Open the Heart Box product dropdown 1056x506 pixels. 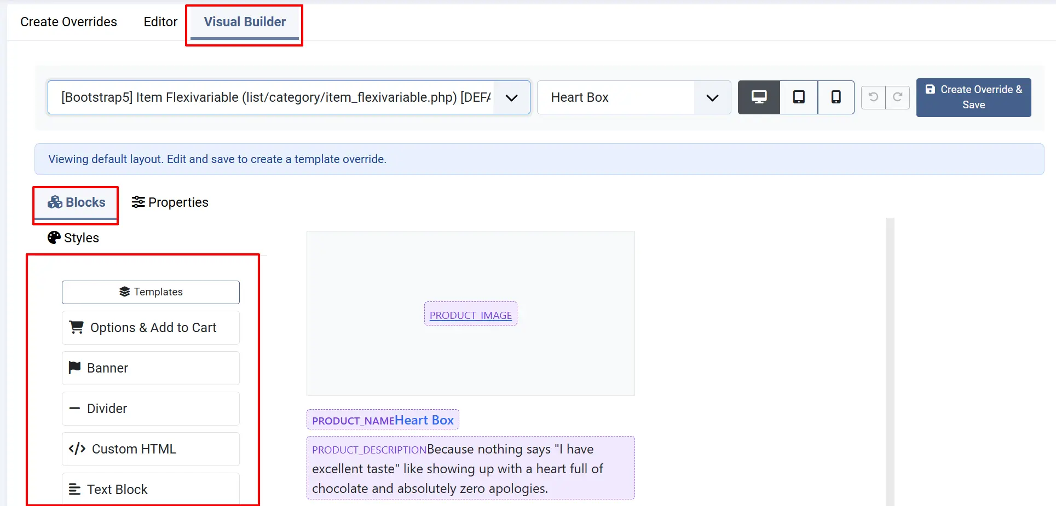[x=634, y=97]
